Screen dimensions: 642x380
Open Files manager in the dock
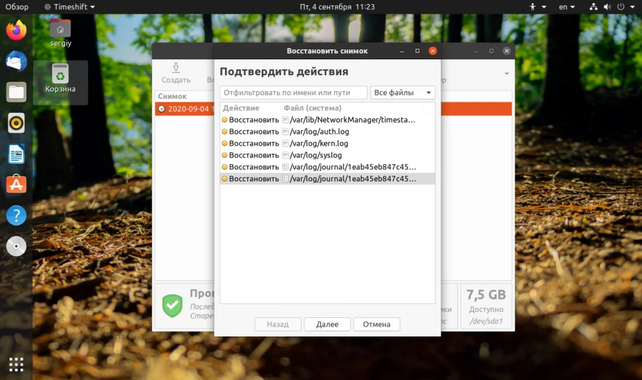(x=16, y=92)
